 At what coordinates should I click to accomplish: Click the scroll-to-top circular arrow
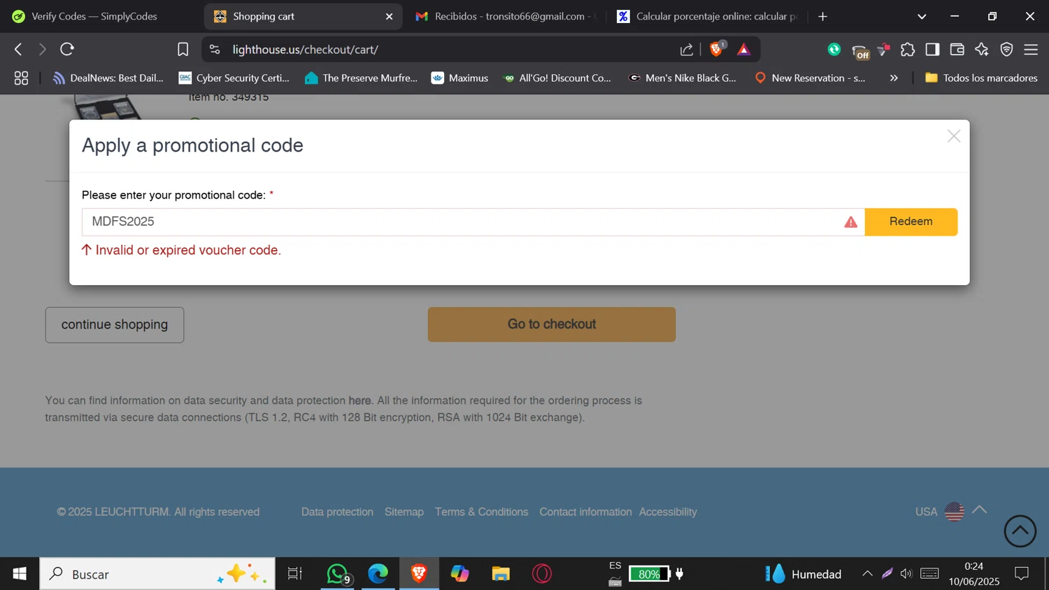(1020, 531)
